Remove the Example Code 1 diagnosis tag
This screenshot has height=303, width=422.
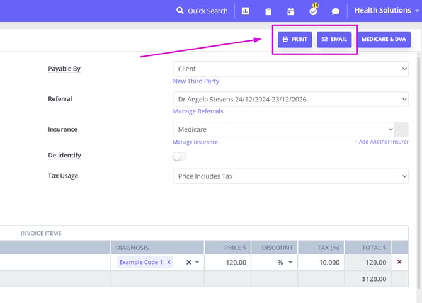[169, 262]
